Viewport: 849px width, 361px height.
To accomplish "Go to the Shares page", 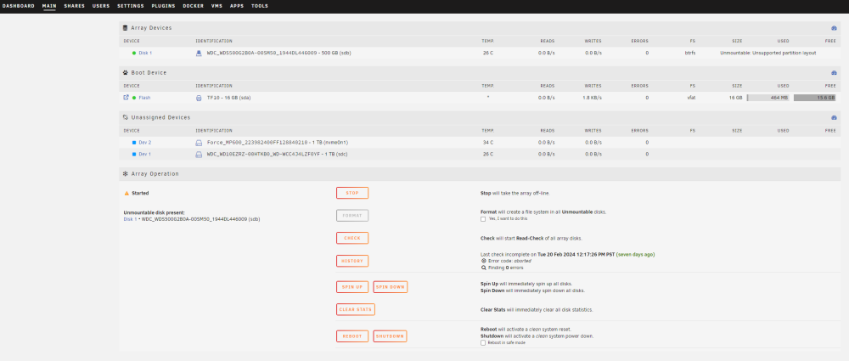I will 74,6.
